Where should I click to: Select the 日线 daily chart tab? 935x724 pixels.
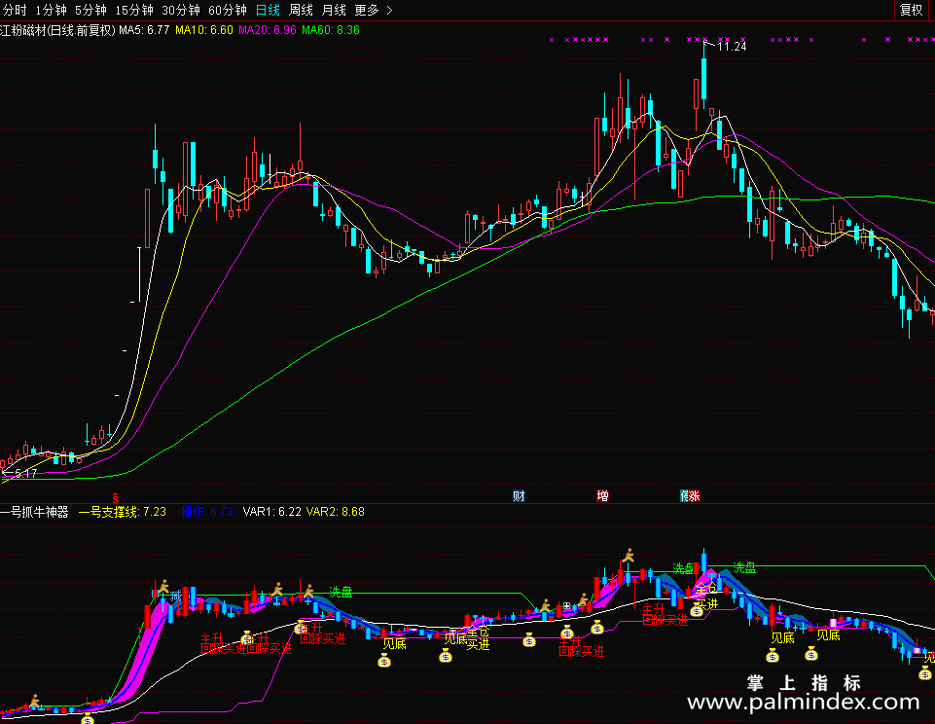coord(268,10)
